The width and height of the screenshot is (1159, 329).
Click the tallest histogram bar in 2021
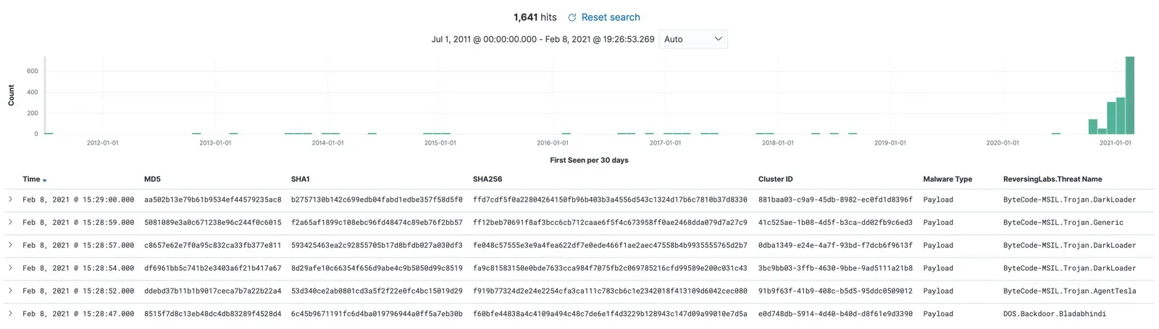(x=1129, y=95)
